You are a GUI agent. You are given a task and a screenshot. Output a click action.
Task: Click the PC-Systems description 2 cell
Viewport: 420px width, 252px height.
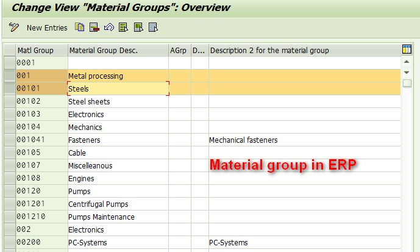coord(305,243)
